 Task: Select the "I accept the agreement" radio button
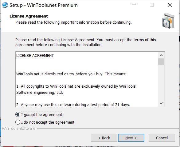pos(18,114)
